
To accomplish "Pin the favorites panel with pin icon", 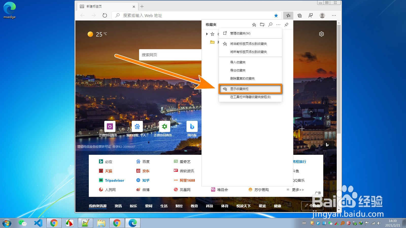I will coord(286,25).
